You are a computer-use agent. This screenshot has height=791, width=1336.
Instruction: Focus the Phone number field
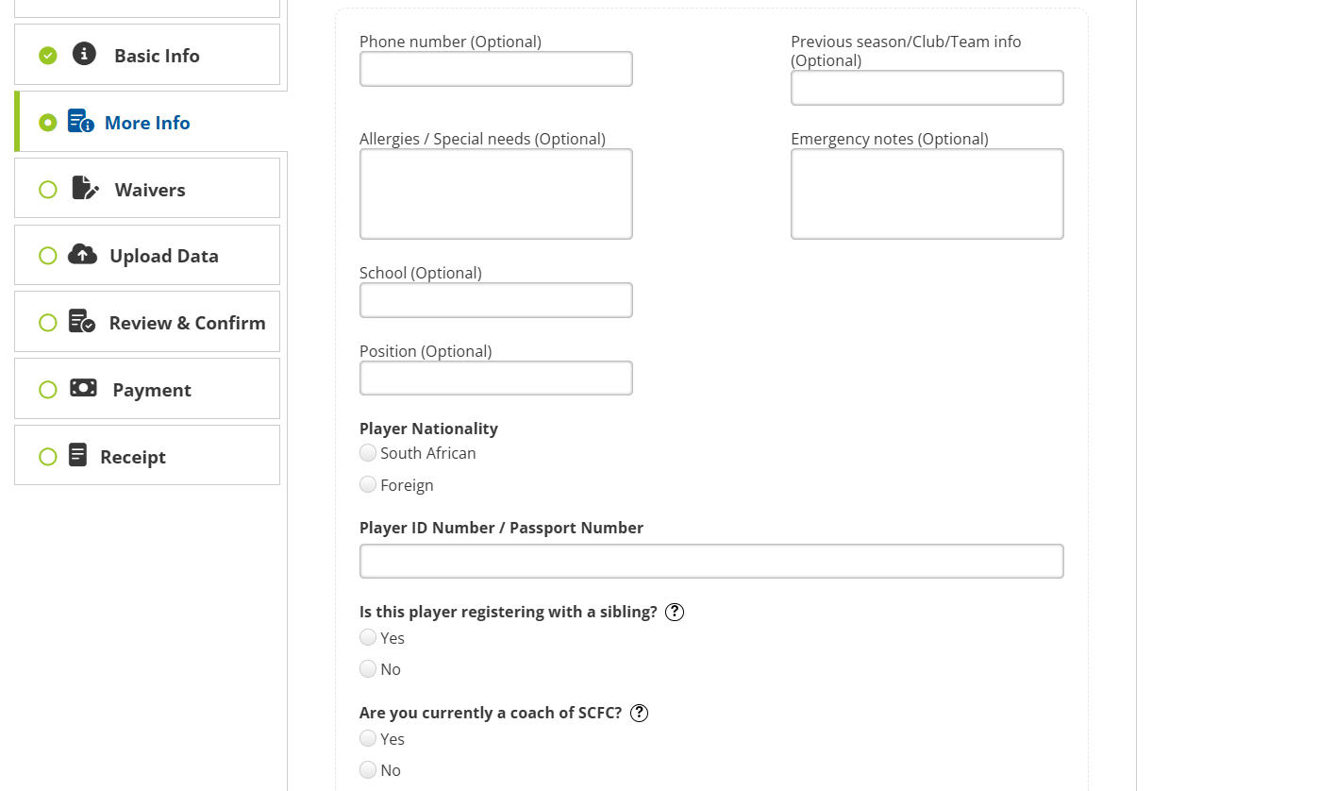pyautogui.click(x=495, y=69)
